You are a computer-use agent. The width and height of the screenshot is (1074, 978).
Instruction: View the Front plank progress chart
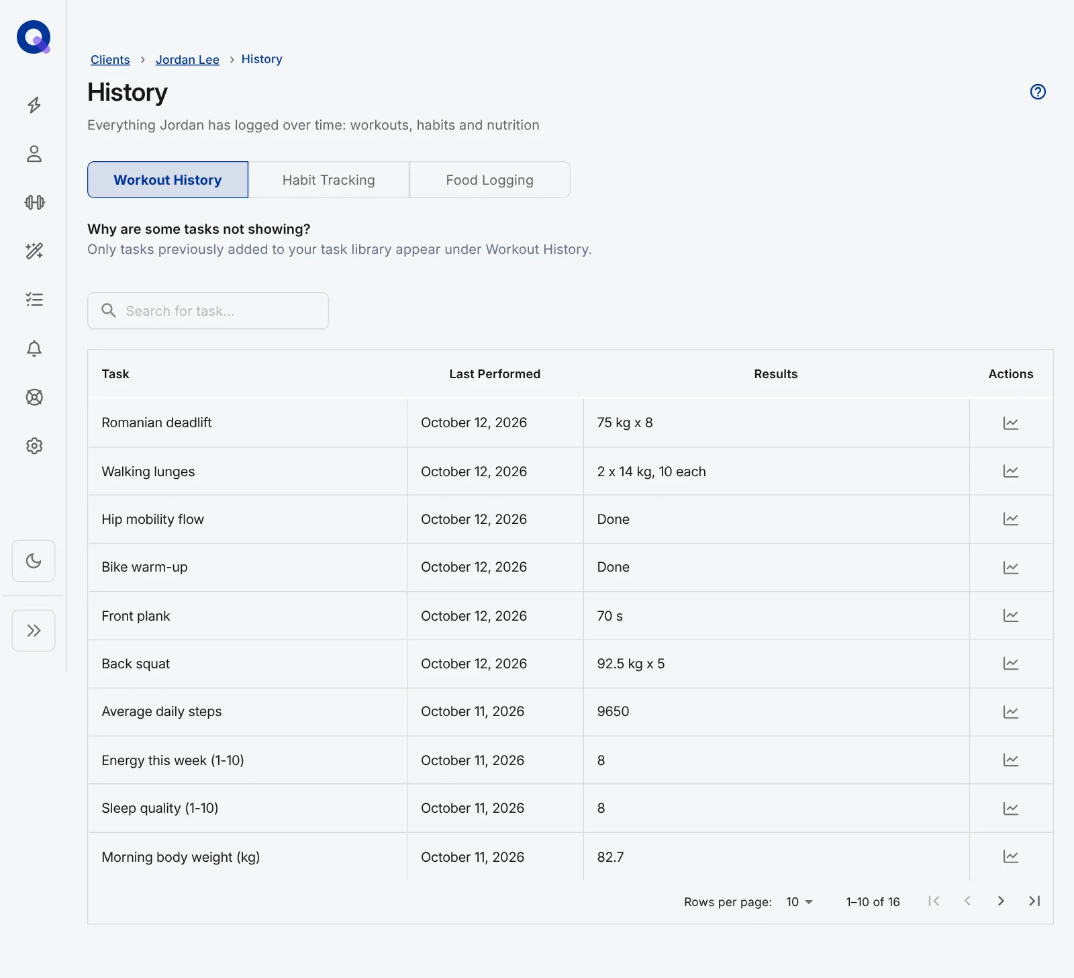[x=1011, y=616]
